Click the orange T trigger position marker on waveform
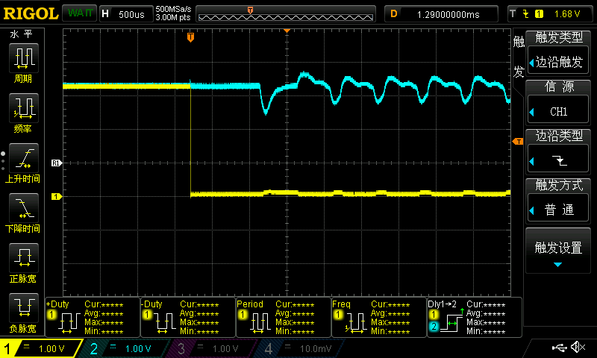The height and width of the screenshot is (358, 597). coord(191,37)
